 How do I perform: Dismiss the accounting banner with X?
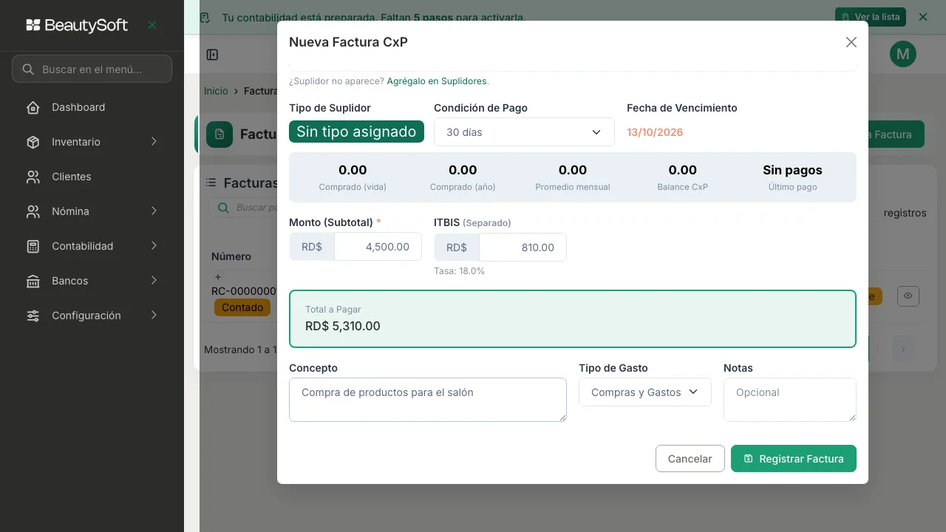(922, 17)
